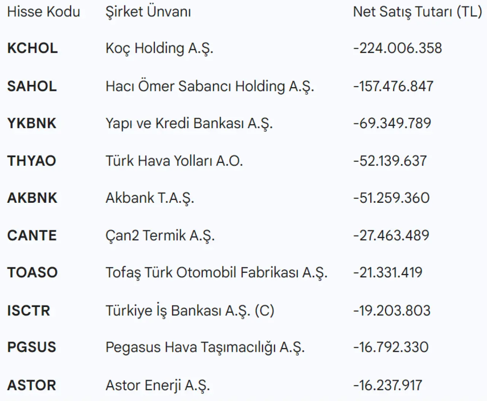The image size is (487, 401).
Task: Click the Koç Holding A.Ş. company name
Action: [x=159, y=48]
